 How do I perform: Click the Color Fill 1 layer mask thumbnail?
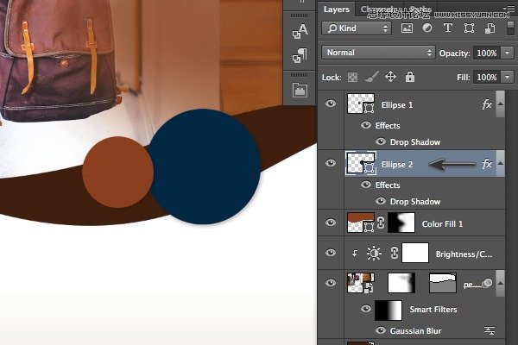point(400,223)
